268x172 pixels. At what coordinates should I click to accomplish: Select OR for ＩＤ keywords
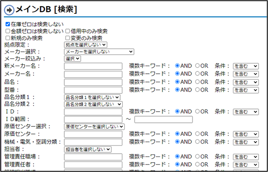point(197,111)
